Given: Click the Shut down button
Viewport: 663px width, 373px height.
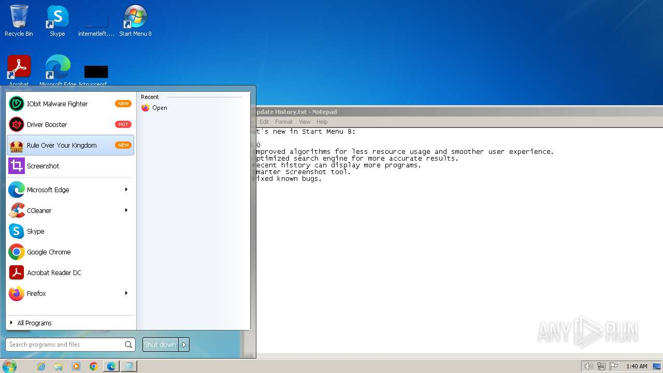Looking at the screenshot, I should [x=160, y=345].
